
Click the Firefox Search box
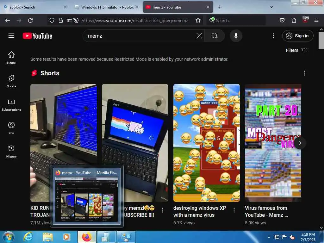(x=236, y=21)
